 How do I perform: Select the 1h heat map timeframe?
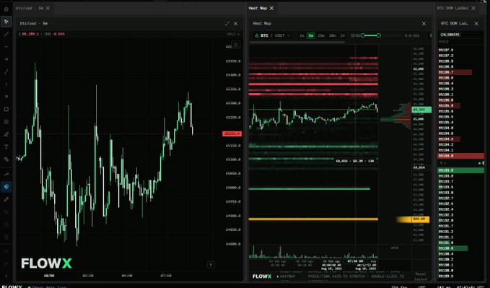343,35
